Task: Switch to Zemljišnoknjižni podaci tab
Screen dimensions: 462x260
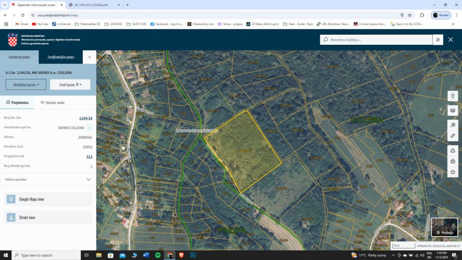Action: (x=60, y=57)
